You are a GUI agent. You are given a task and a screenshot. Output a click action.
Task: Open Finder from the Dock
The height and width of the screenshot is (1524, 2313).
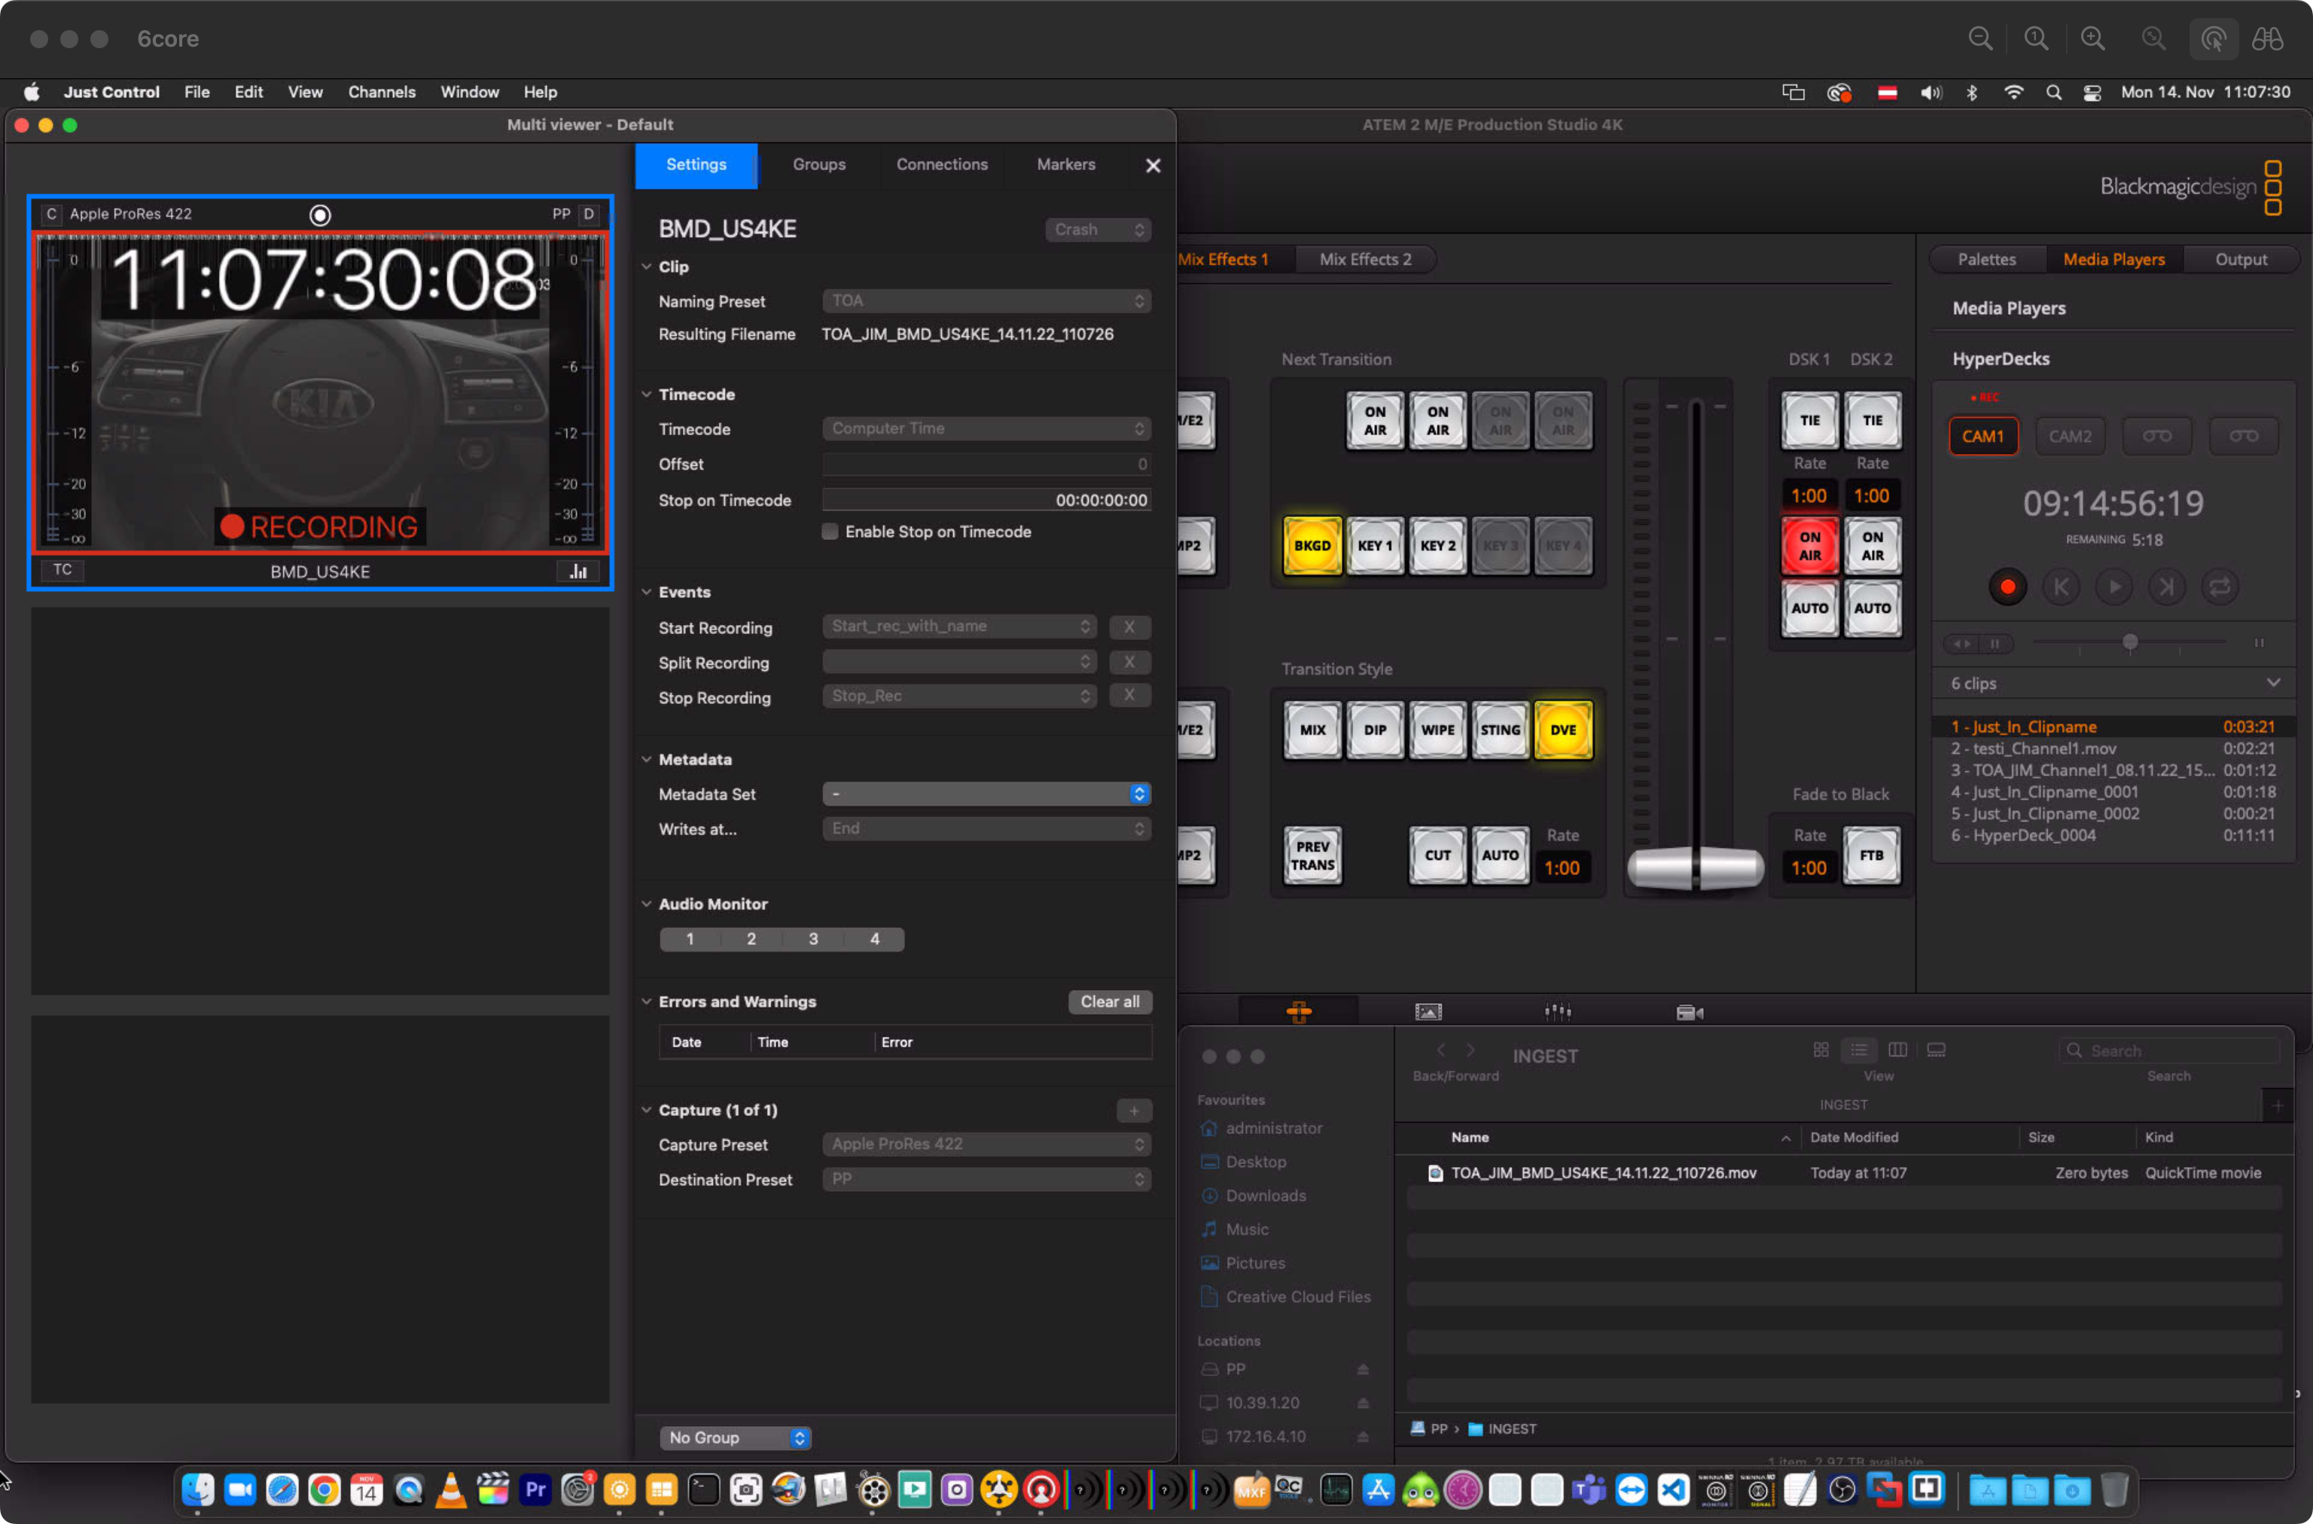[197, 1489]
